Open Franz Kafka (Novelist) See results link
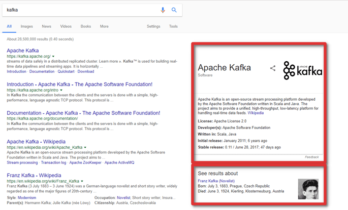Screen dimensions: 348x210 tap(216, 181)
